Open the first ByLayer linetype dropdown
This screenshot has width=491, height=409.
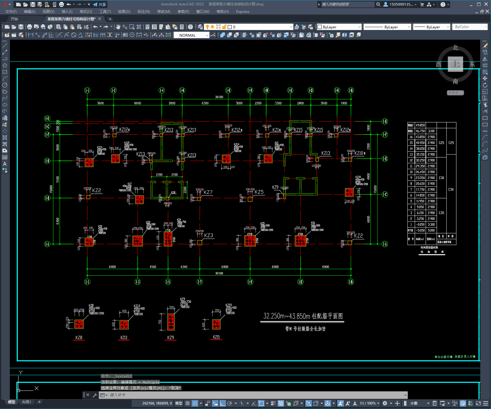387,27
